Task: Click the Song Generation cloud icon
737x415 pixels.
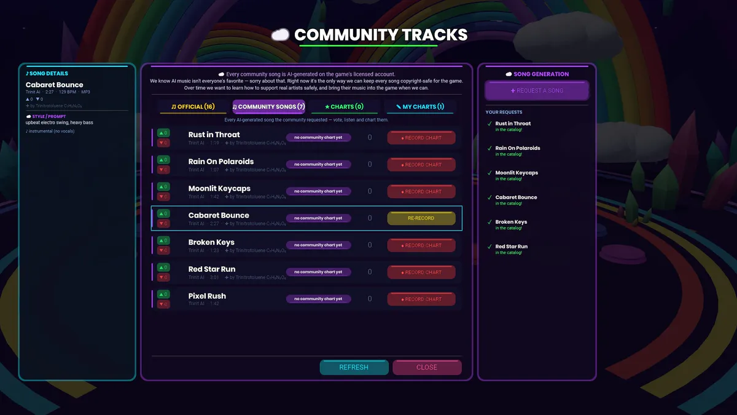Action: tap(509, 74)
